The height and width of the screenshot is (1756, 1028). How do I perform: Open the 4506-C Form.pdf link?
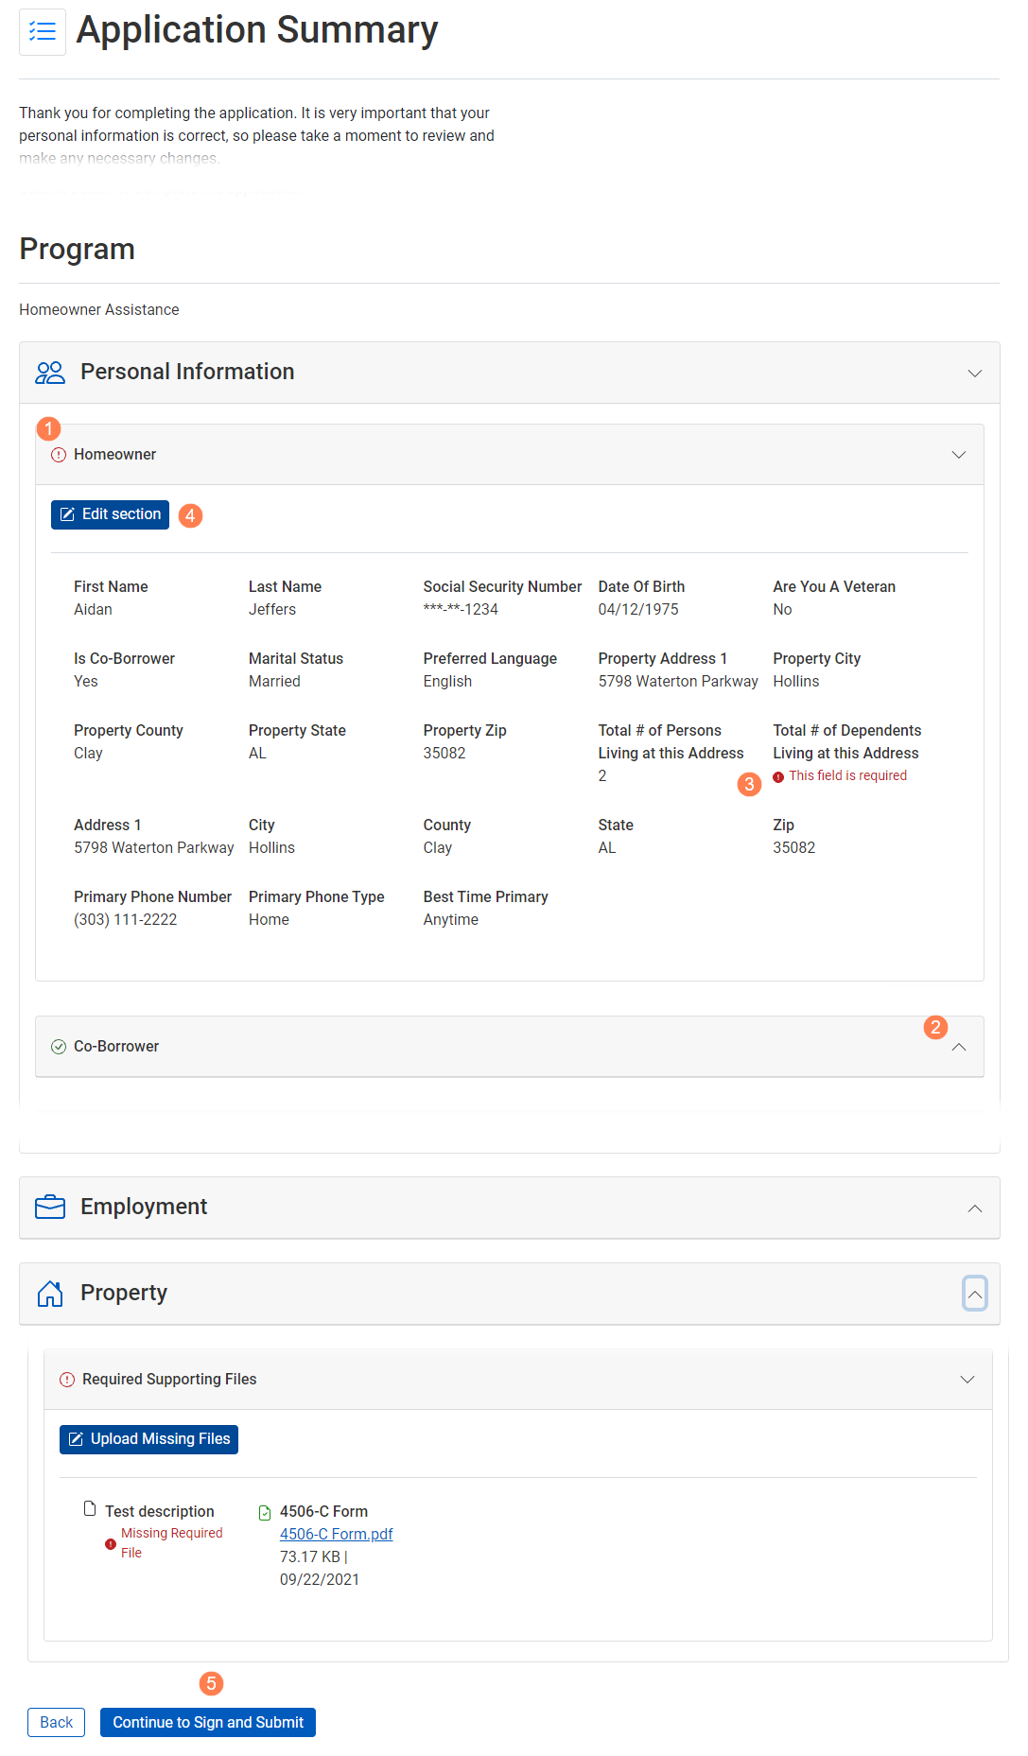click(336, 1535)
